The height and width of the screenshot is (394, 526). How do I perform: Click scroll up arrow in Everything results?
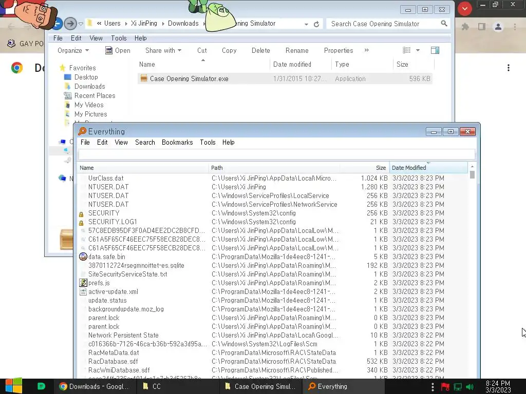(473, 167)
